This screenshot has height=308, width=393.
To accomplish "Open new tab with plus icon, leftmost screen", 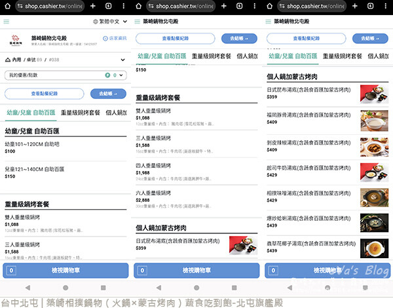I will tap(92, 6).
